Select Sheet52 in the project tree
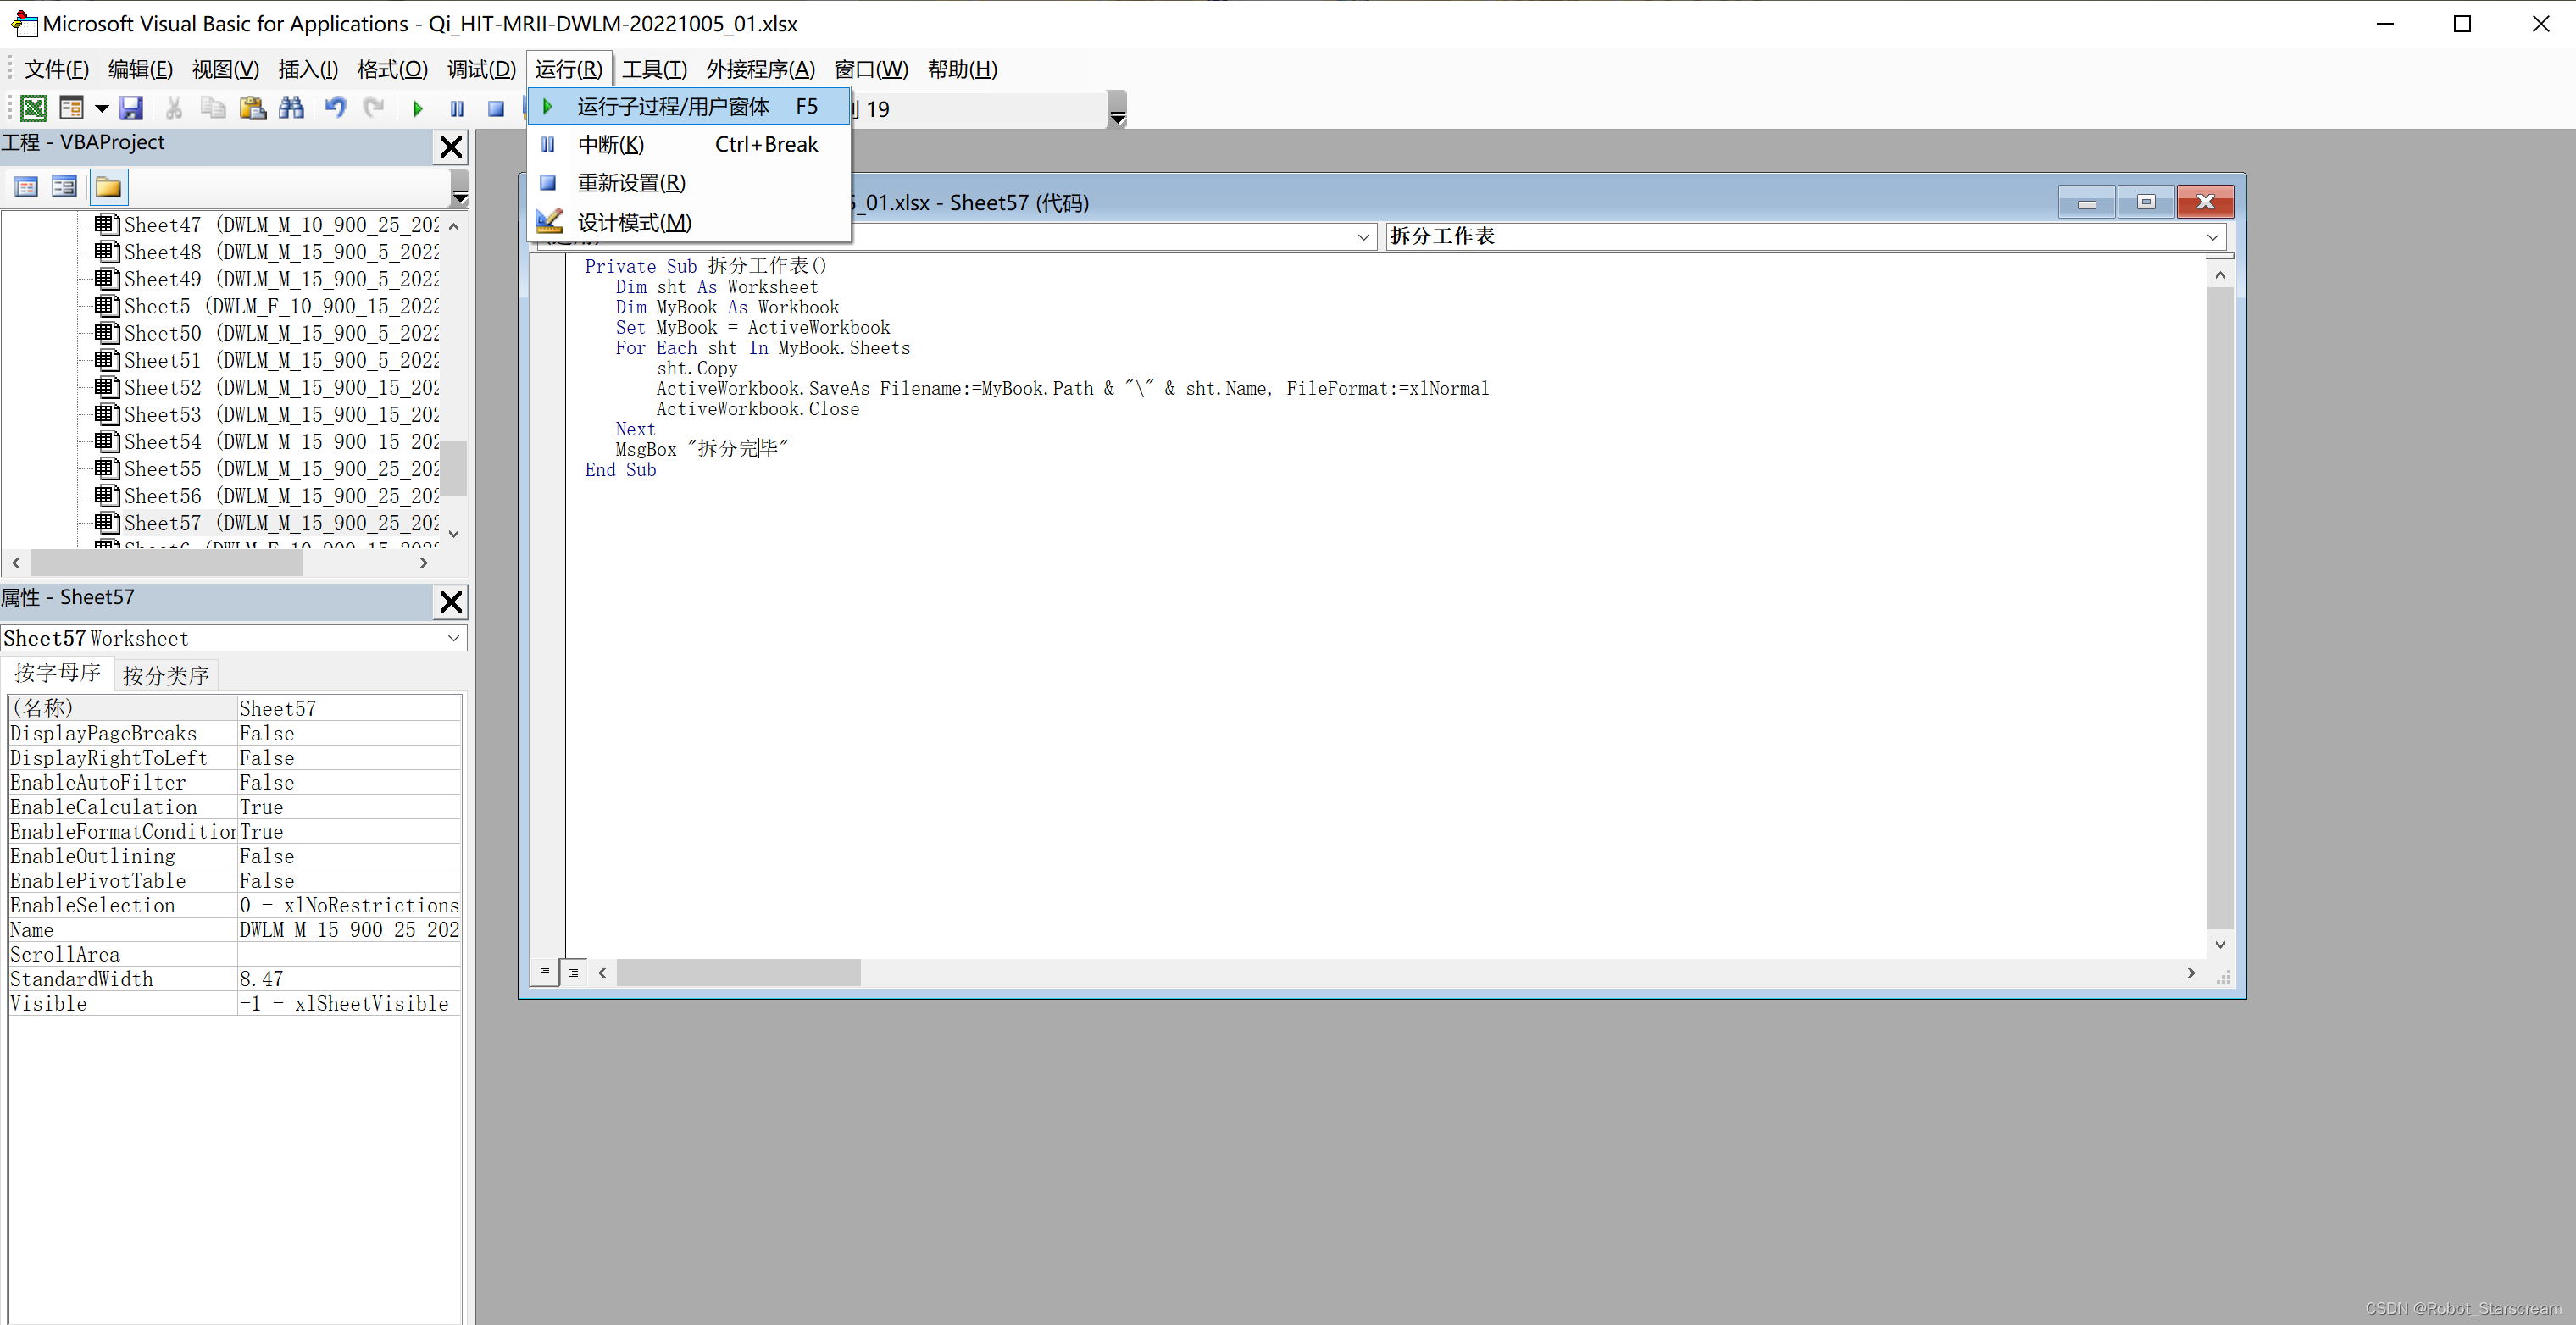This screenshot has height=1325, width=2576. click(162, 388)
